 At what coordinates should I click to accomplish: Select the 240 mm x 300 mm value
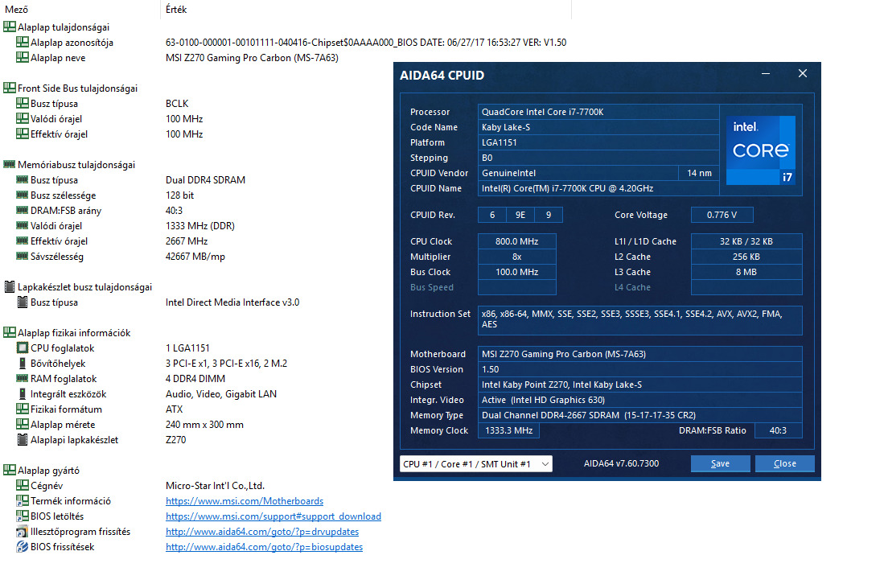pyautogui.click(x=204, y=425)
